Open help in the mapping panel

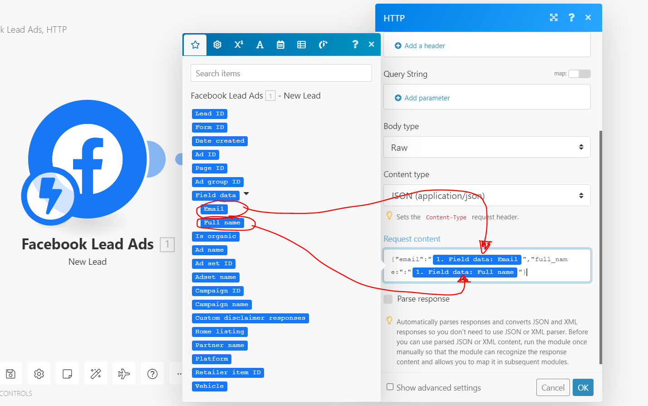point(355,44)
